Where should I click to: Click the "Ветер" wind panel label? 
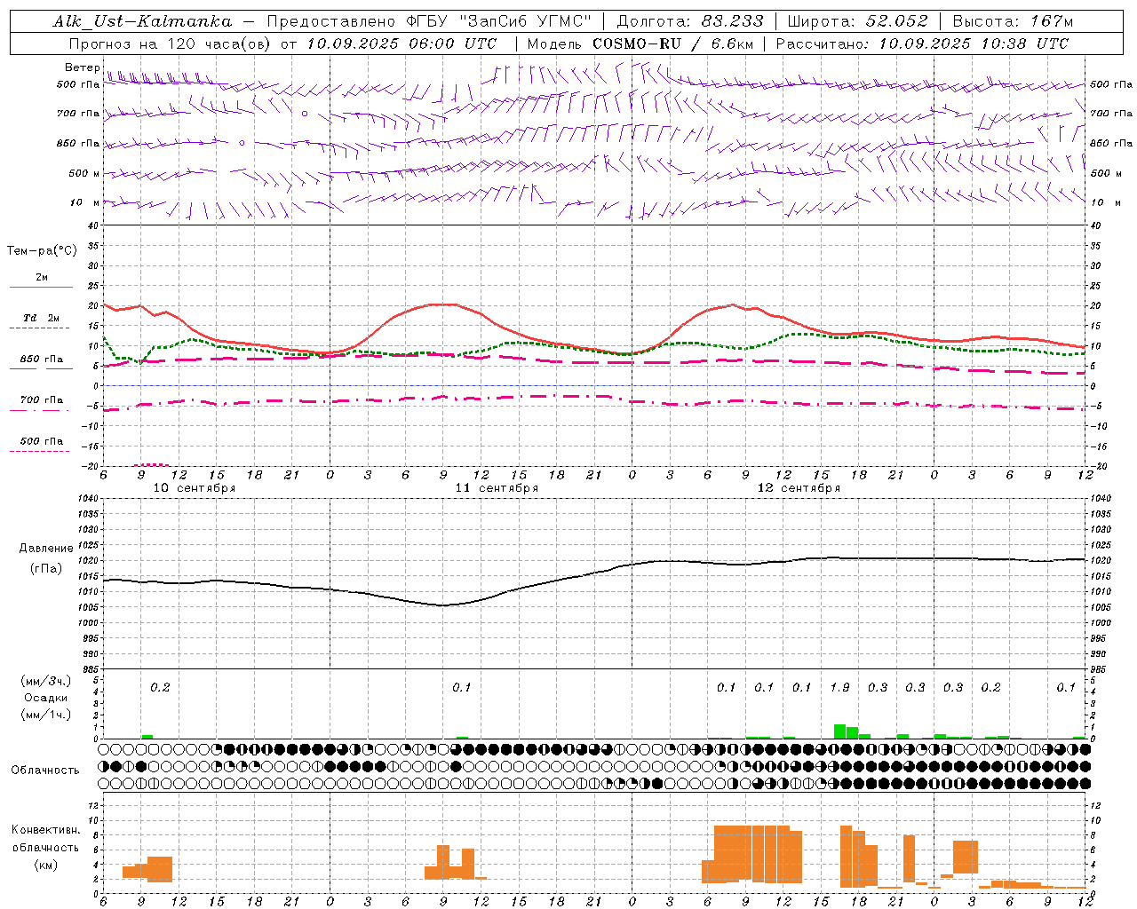[x=82, y=67]
